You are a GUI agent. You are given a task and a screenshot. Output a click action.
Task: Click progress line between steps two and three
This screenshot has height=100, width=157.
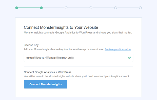[54, 8]
